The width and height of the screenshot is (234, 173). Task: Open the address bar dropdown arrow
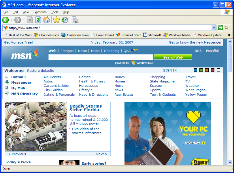pos(214,28)
